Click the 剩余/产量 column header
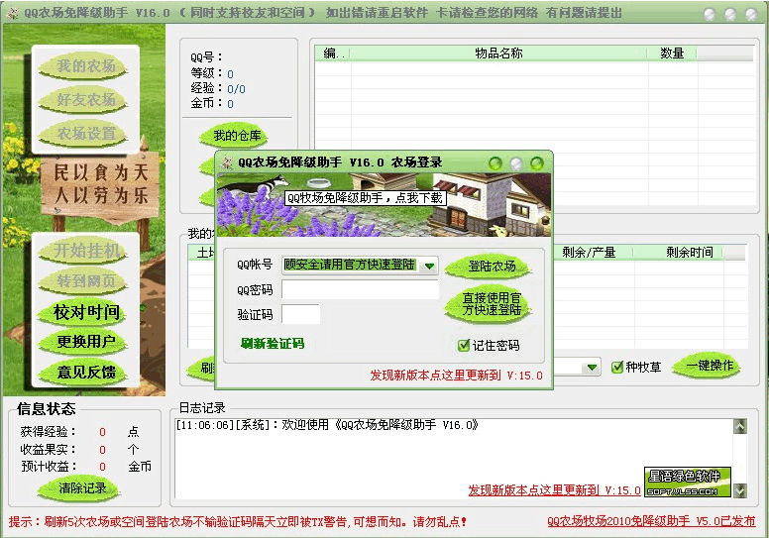The height and width of the screenshot is (538, 769). (589, 252)
